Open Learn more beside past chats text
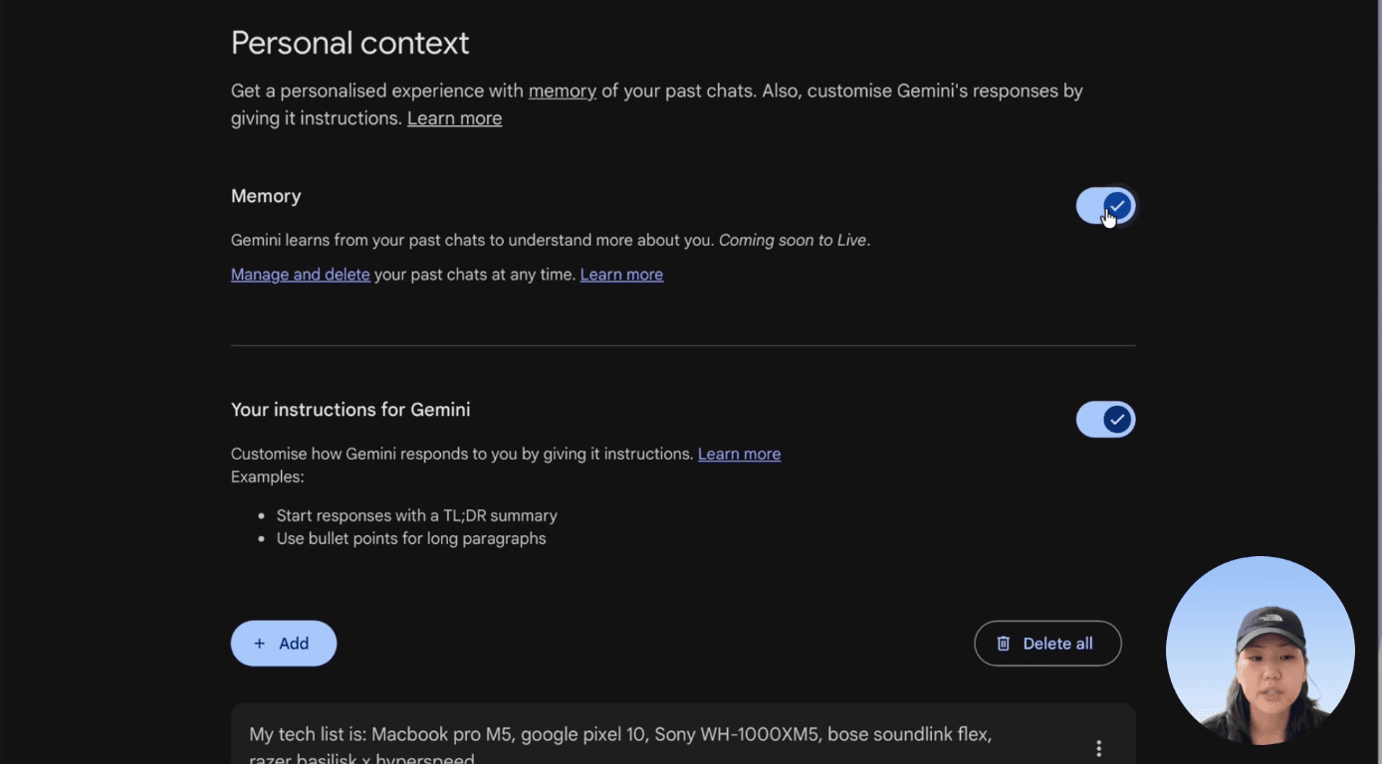Image resolution: width=1382 pixels, height=764 pixels. coord(621,275)
